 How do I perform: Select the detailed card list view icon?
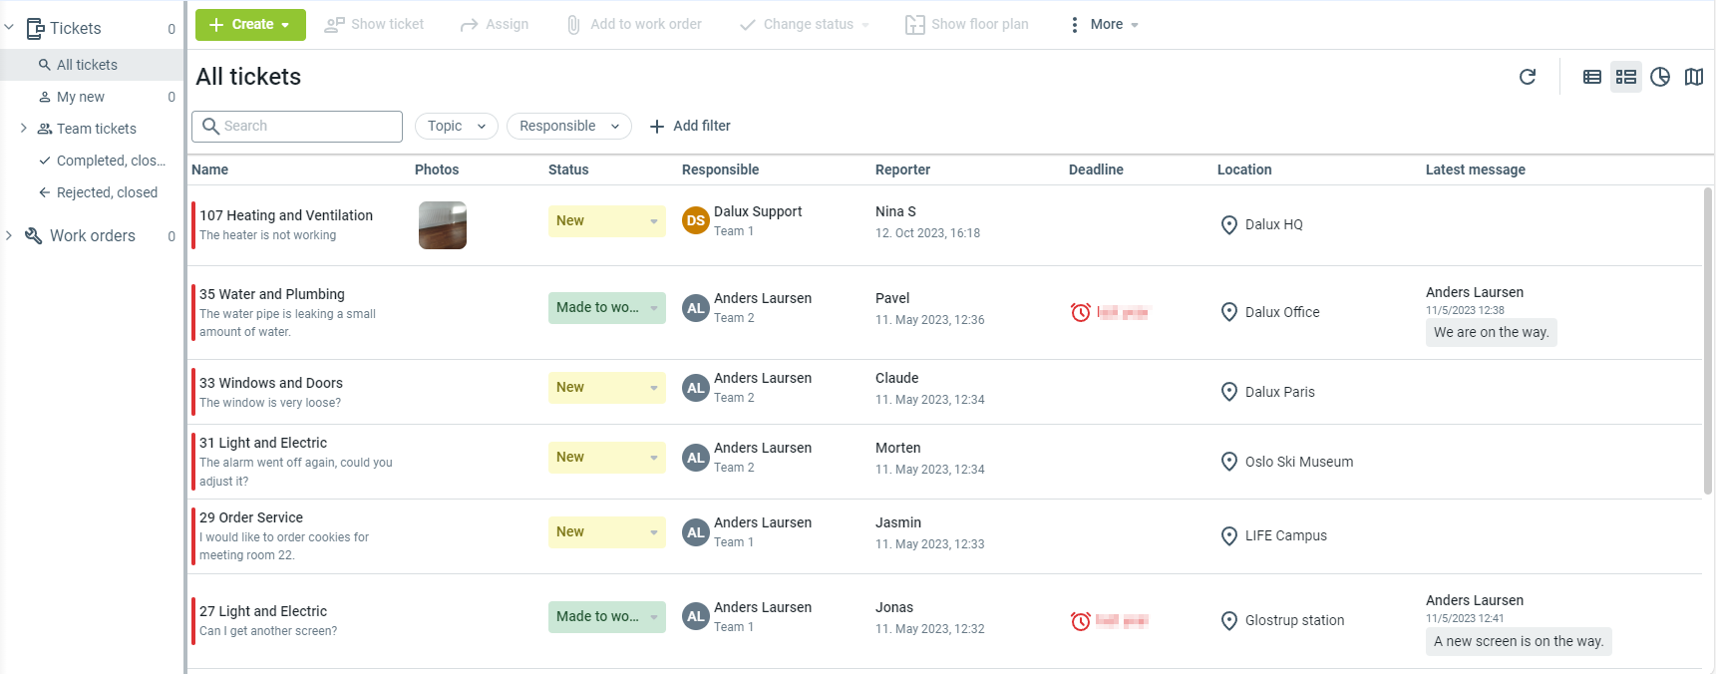click(x=1626, y=77)
